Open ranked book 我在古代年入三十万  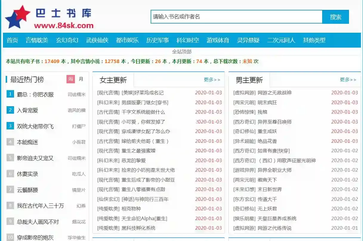click(x=40, y=206)
